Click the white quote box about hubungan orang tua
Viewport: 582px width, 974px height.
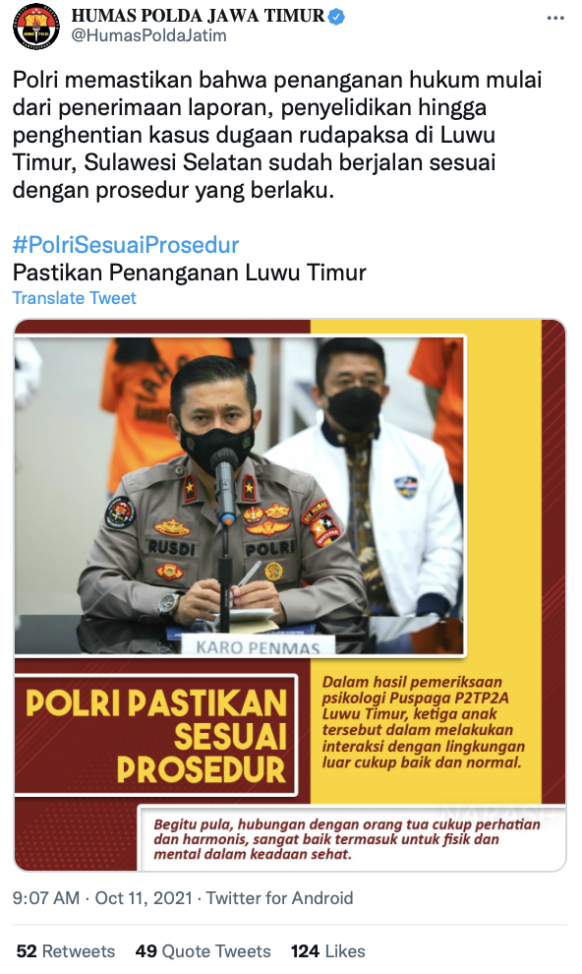[x=351, y=838]
